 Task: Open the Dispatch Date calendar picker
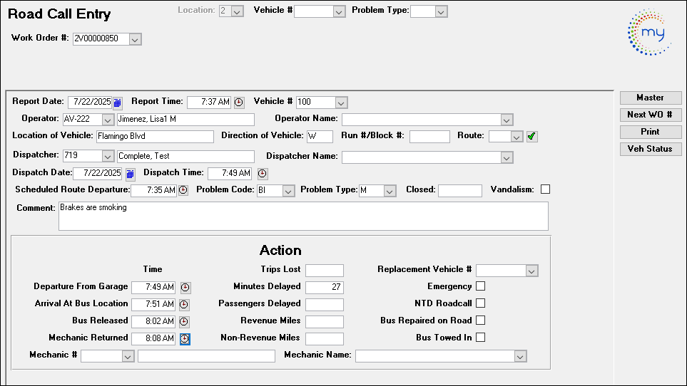(130, 173)
